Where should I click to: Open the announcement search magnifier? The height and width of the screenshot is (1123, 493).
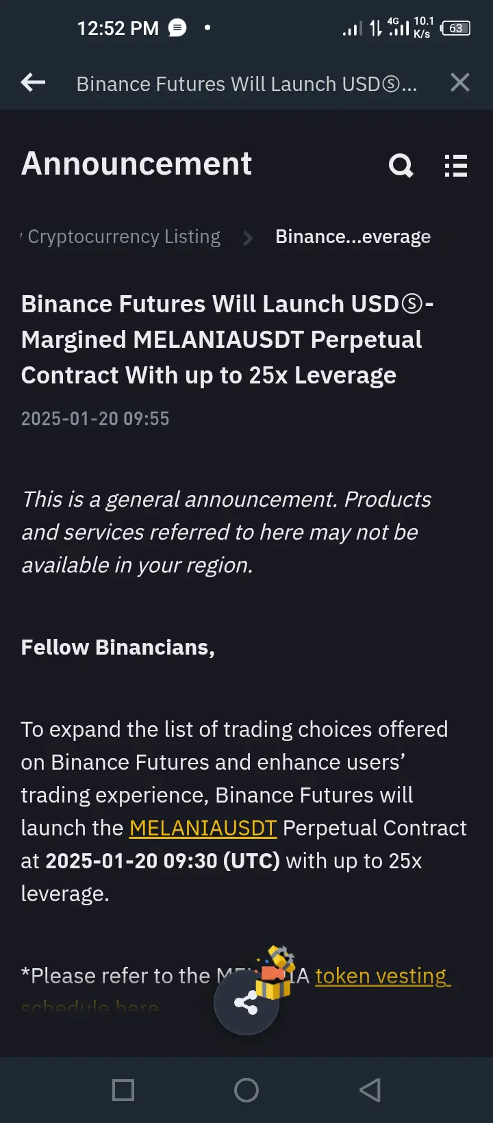tap(401, 165)
